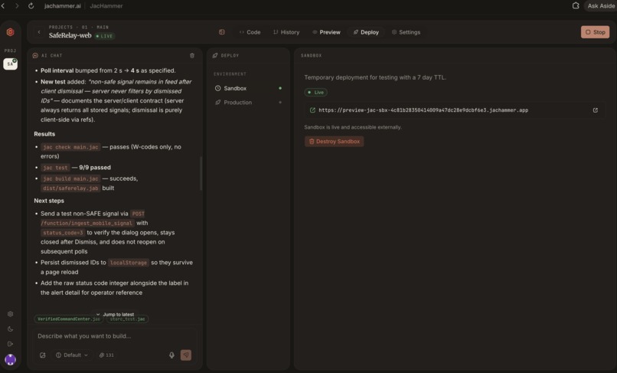The width and height of the screenshot is (617, 373).
Task: Go forward with the browser forward arrow
Action: (17, 6)
